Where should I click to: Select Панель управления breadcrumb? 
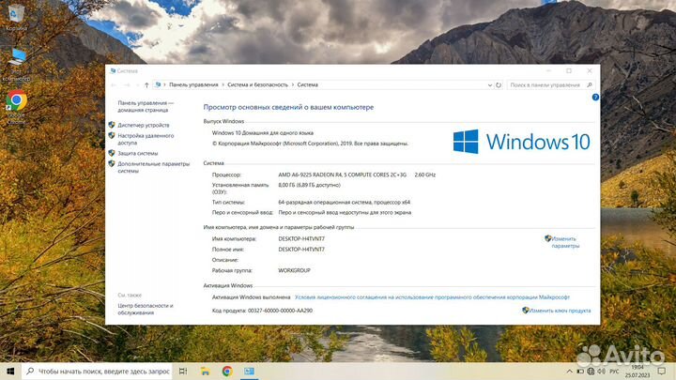193,84
